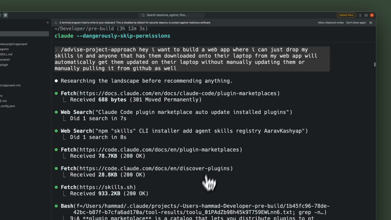The height and width of the screenshot is (220, 391).
Task: Click the green bullet beside Bash command
Action: [56, 206]
